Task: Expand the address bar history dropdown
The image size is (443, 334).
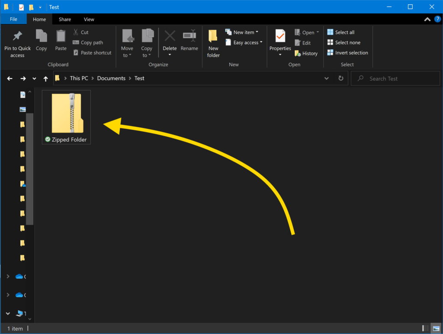Action: pos(326,78)
